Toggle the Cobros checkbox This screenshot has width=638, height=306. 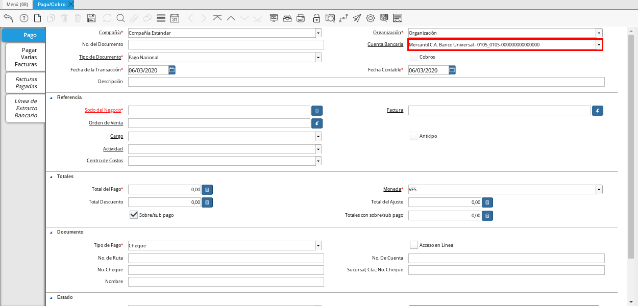click(x=414, y=57)
